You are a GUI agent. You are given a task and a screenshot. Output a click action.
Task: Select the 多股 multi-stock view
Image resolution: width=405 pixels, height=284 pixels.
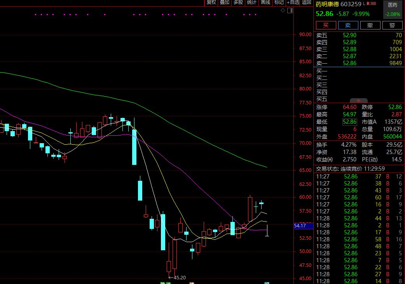(238, 2)
